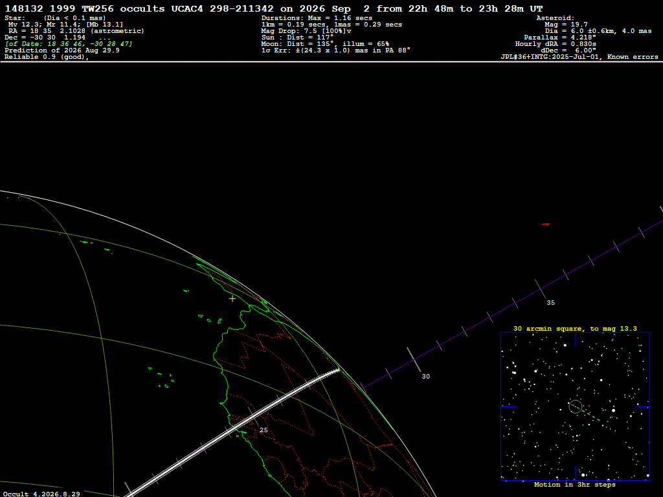Click the 'Motion in 3hr steps' label
This screenshot has width=663, height=497.
[575, 485]
